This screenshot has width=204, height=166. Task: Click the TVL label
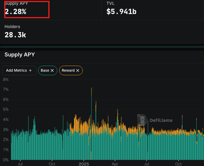(x=110, y=3)
